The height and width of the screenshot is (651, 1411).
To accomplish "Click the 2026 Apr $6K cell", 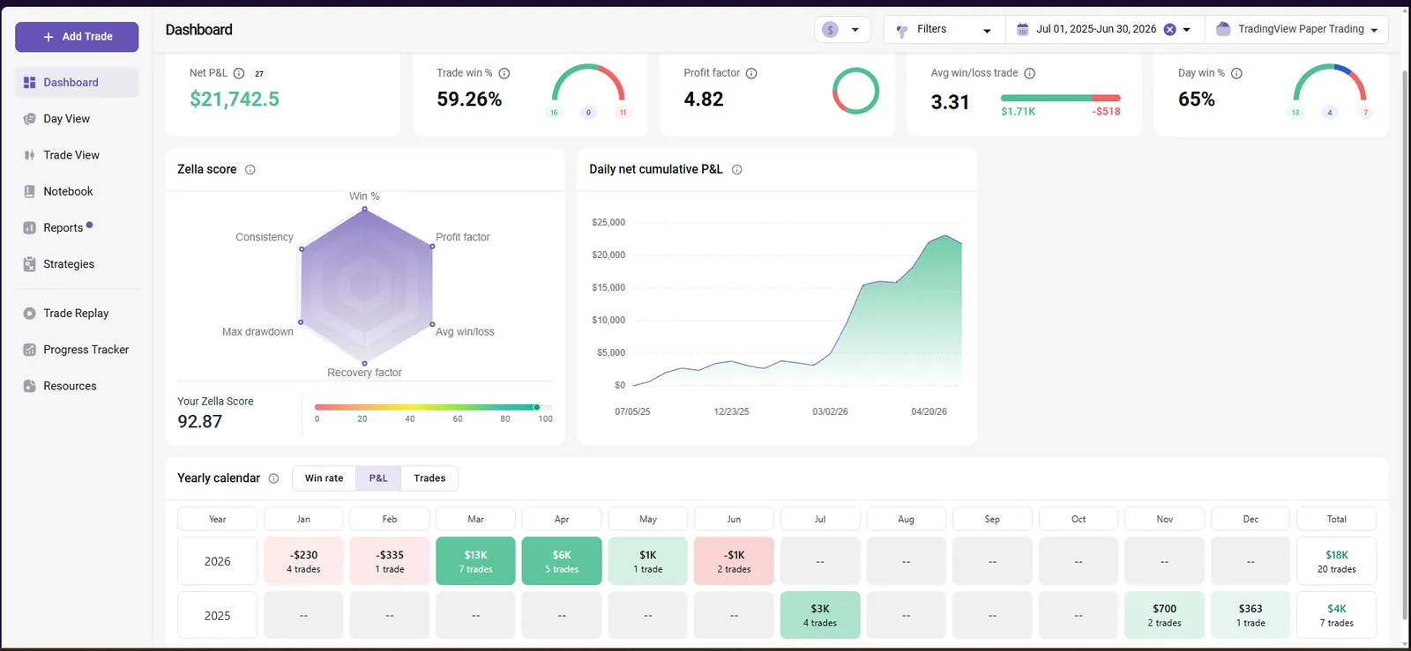I will [x=562, y=561].
